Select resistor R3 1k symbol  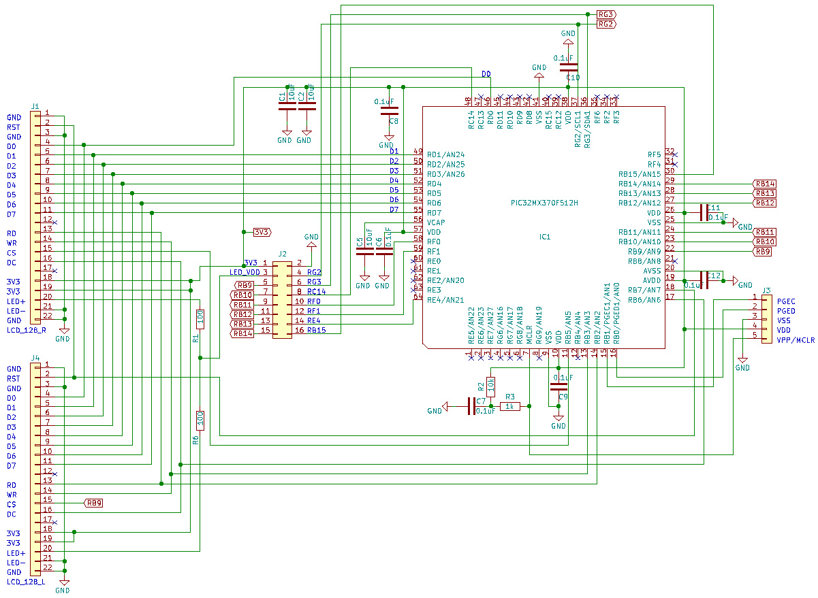(509, 406)
